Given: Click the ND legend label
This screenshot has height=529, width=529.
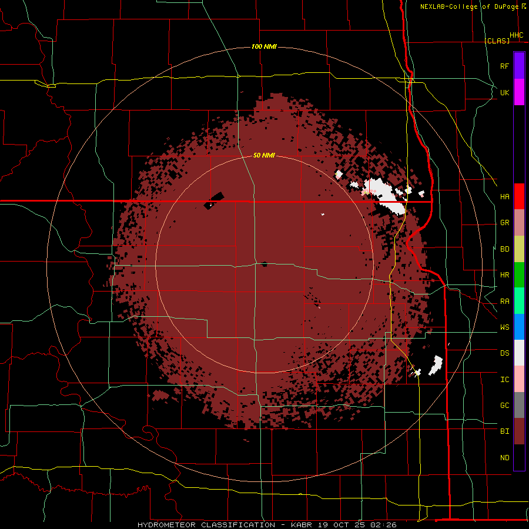Looking at the screenshot, I should 504,458.
